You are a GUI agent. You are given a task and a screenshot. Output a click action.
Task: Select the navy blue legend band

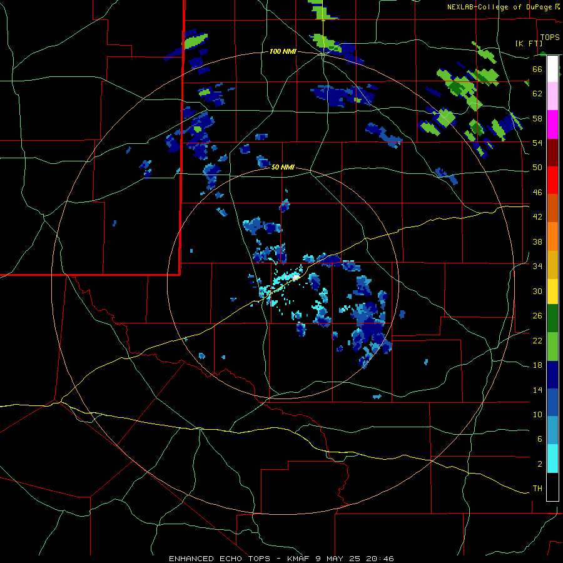point(552,375)
